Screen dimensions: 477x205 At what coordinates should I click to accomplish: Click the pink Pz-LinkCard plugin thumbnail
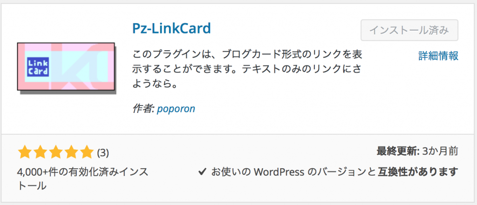click(67, 67)
